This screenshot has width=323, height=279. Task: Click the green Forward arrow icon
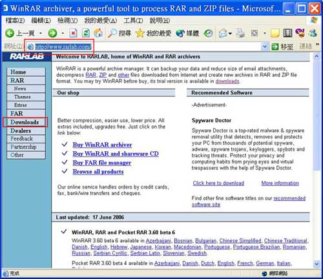pyautogui.click(x=52, y=33)
